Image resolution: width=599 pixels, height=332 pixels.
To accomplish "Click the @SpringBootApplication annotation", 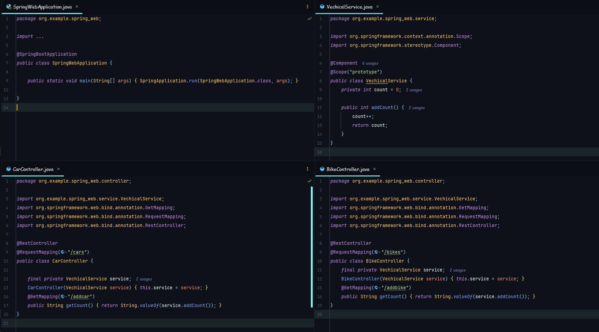I will [x=46, y=54].
